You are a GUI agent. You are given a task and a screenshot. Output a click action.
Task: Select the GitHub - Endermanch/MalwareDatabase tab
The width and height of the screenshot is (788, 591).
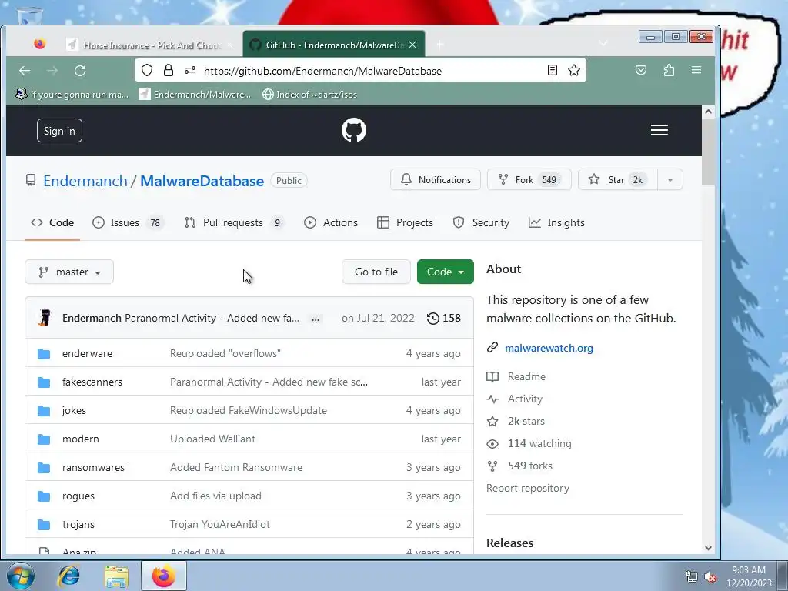(334, 45)
